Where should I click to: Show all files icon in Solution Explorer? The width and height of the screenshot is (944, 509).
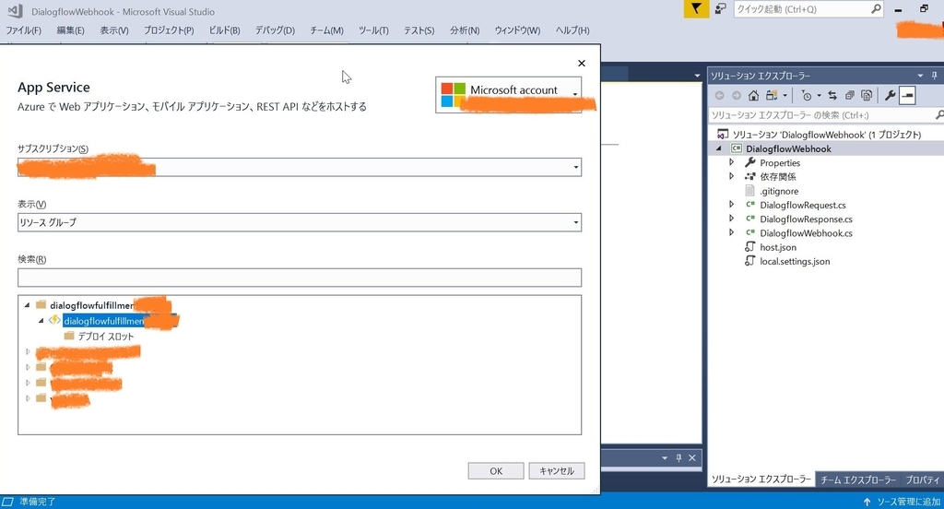pos(867,95)
